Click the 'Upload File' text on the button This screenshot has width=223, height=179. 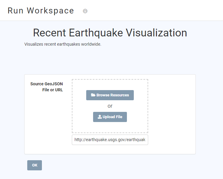113,117
